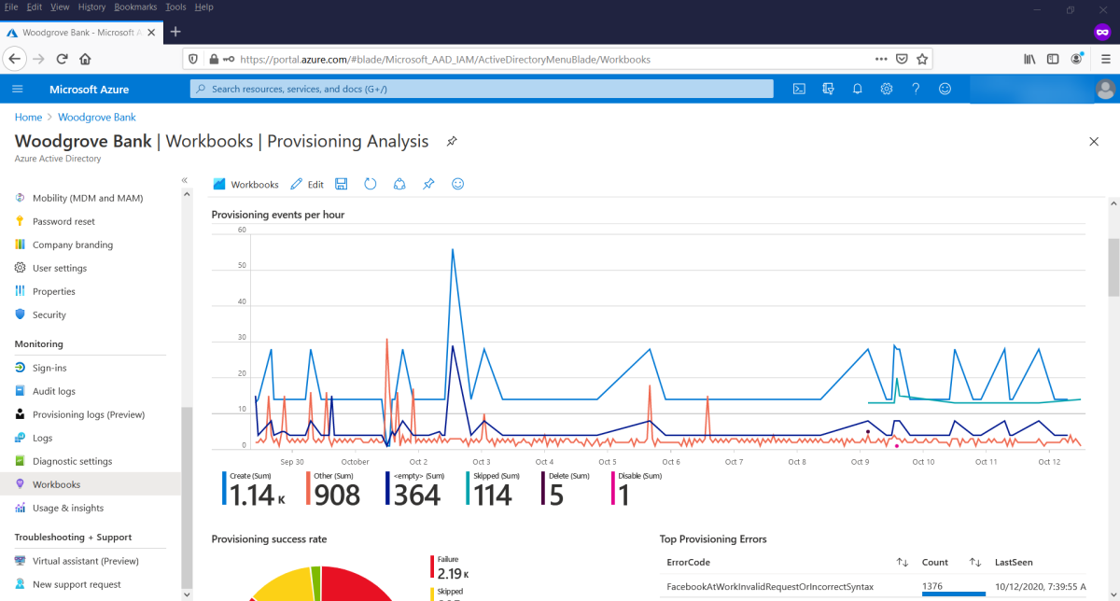This screenshot has height=601, width=1120.
Task: Open the Tools menu
Action: coord(175,7)
